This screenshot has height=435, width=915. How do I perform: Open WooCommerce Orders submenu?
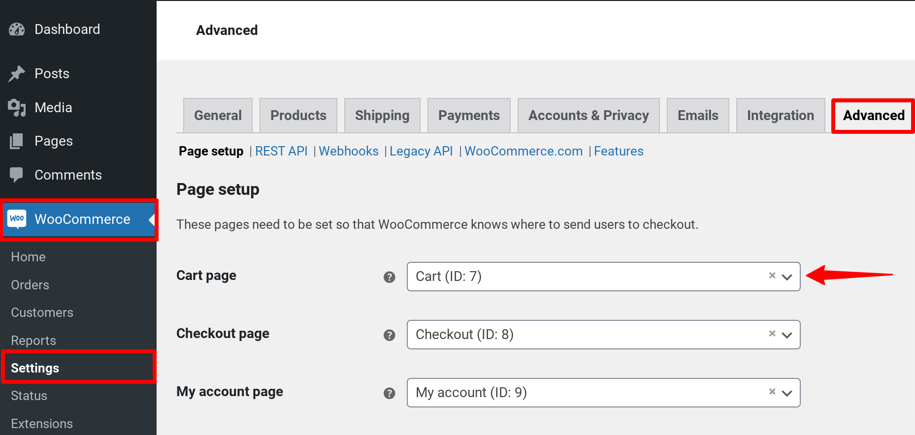pos(30,285)
